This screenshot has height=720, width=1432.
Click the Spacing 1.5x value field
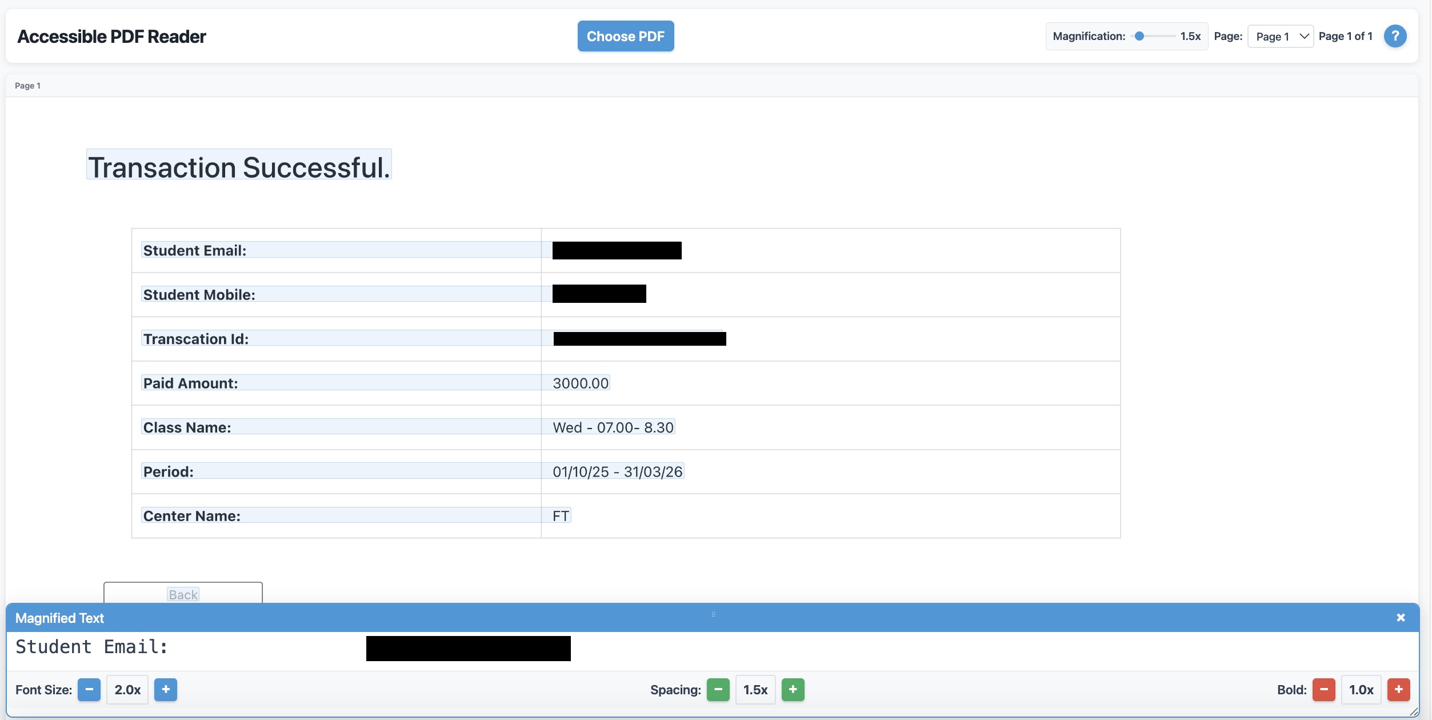click(x=755, y=690)
